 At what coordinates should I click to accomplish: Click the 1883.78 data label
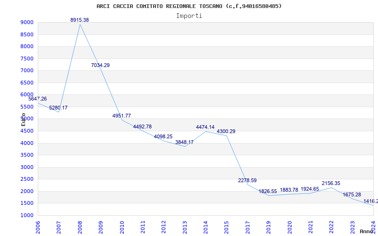pyautogui.click(x=289, y=190)
